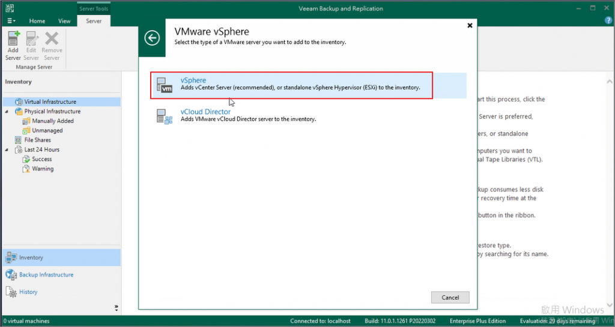Select the Manually Added tree label
615x327 pixels.
53,121
